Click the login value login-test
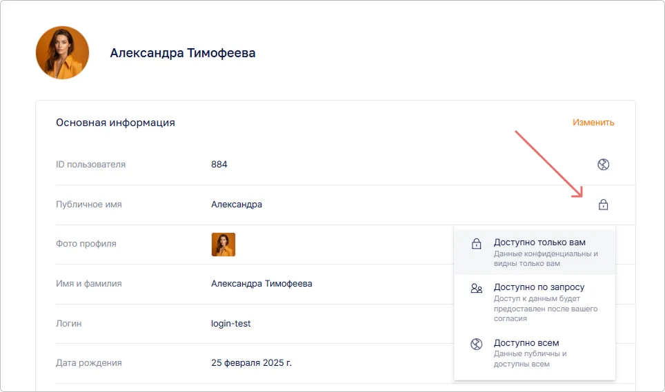 [x=230, y=323]
